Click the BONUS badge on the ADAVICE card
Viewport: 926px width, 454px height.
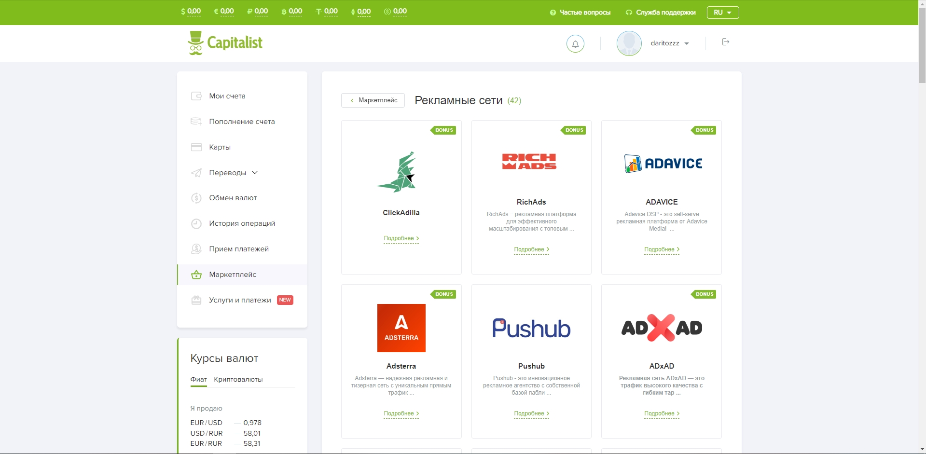[704, 130]
